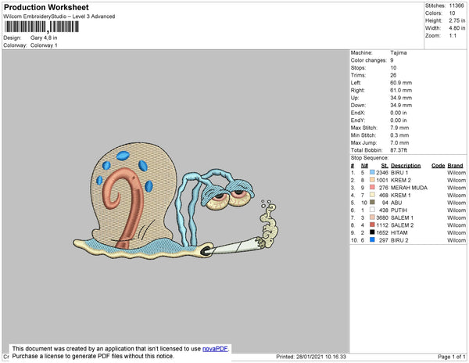
Task: Pick the SALEM 2 red swatch
Action: click(x=372, y=225)
